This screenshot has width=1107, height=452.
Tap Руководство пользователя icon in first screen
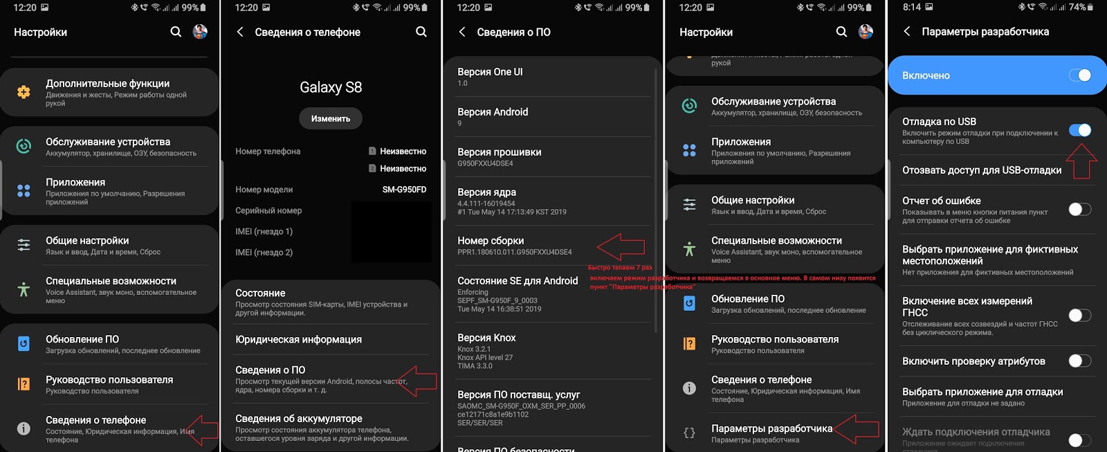tap(24, 384)
